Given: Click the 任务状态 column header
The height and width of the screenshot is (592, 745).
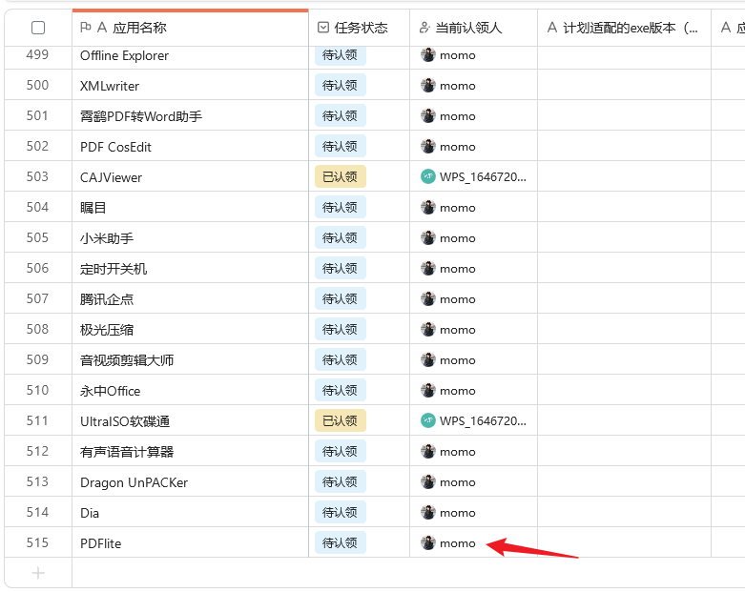Looking at the screenshot, I should 360,28.
